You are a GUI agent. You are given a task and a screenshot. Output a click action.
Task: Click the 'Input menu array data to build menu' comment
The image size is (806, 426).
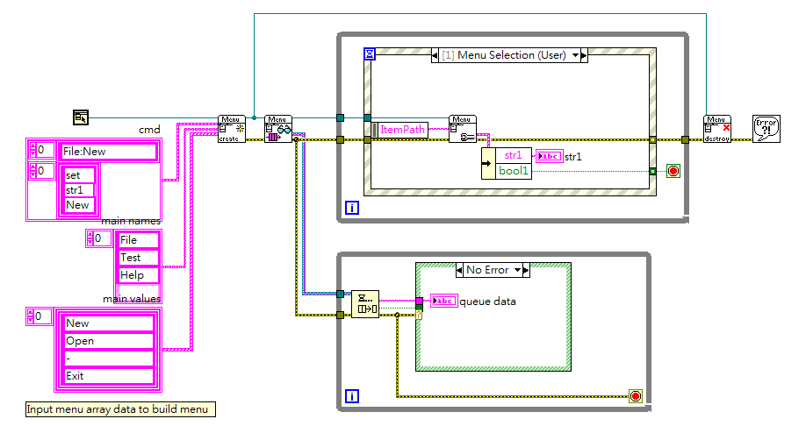pos(120,409)
